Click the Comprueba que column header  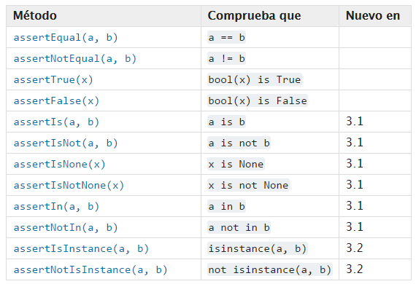coord(254,15)
